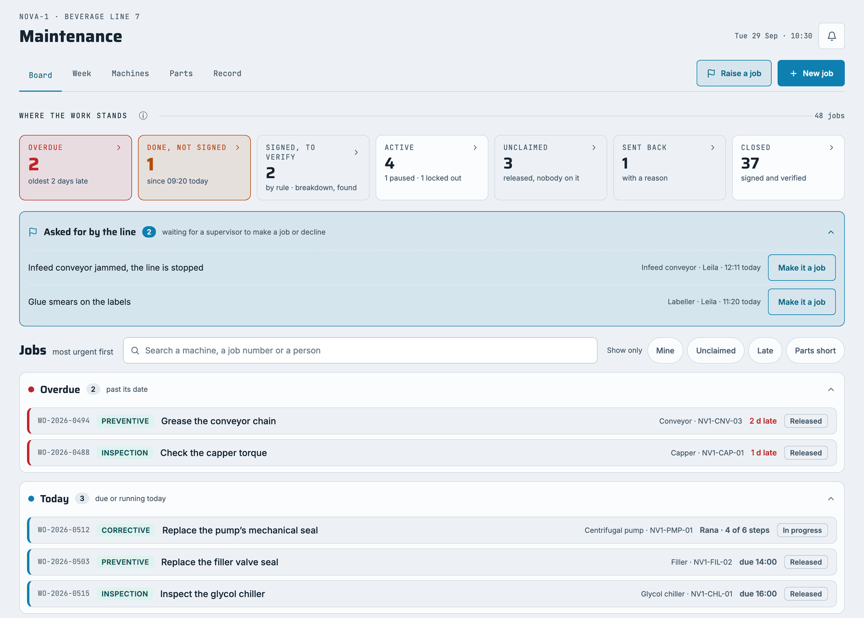Collapse the Today jobs group

(x=831, y=499)
